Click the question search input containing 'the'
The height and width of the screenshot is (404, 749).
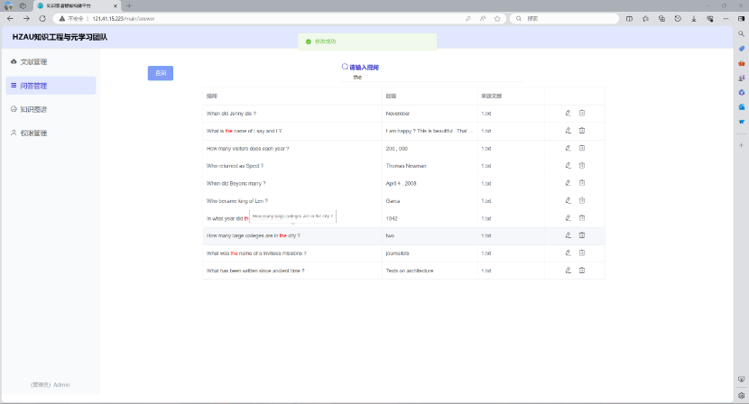tap(379, 78)
